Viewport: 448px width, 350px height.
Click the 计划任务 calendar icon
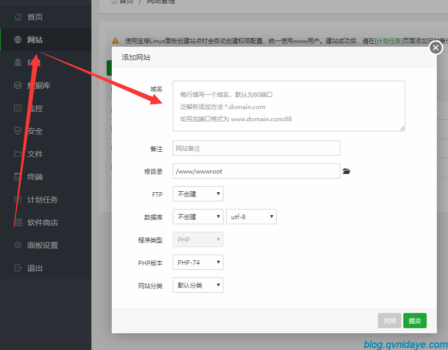tap(18, 199)
